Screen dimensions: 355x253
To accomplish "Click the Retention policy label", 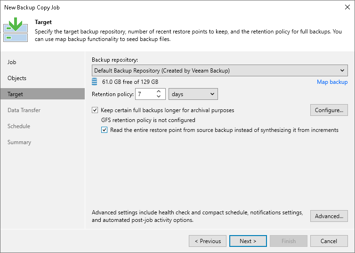I will click(113, 94).
